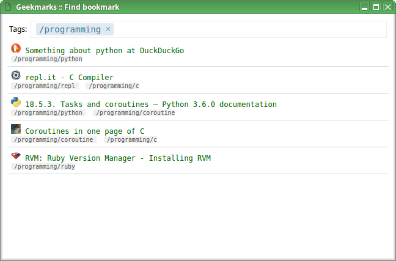
Task: Click the Geekmarks document icon in title bar
Action: 8,7
